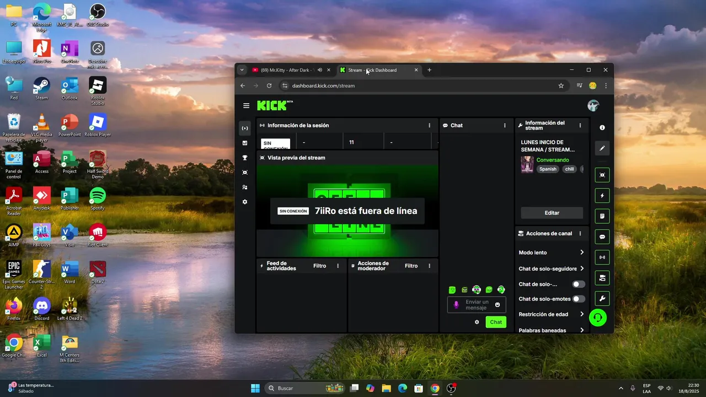Open the green support headset button
Viewport: 706px width, 397px height.
point(598,318)
